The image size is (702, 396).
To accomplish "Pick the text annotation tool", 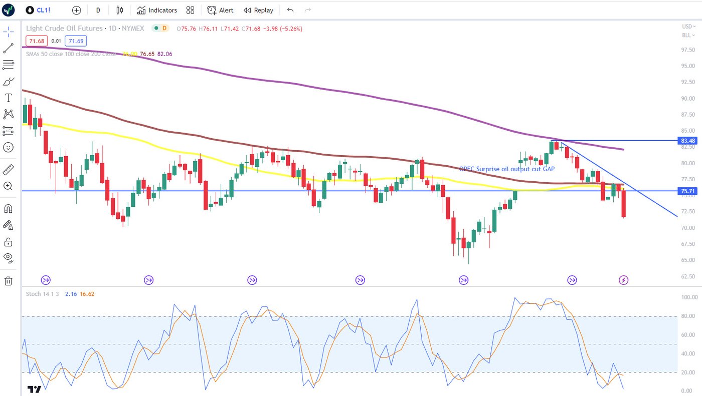I will point(8,98).
